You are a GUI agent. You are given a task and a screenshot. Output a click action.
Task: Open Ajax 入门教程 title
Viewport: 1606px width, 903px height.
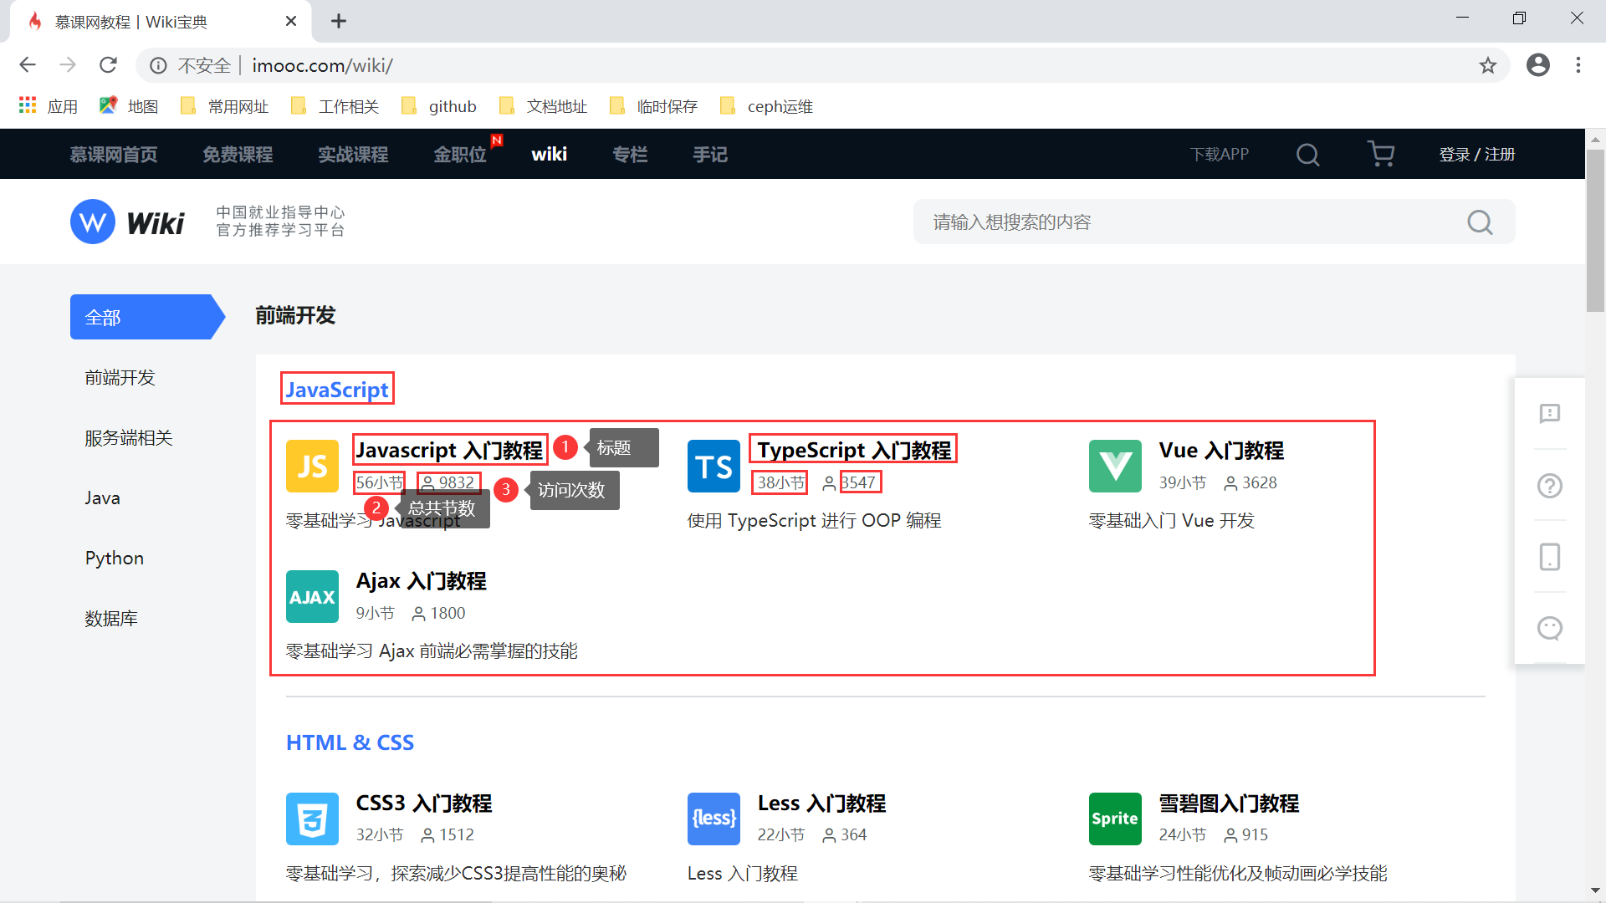click(421, 580)
